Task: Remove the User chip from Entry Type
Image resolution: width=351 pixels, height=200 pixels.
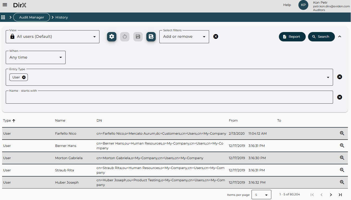Action: [24, 77]
